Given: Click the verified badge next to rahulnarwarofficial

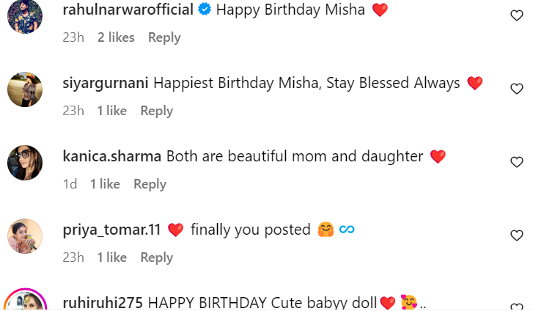Looking at the screenshot, I should coord(205,10).
